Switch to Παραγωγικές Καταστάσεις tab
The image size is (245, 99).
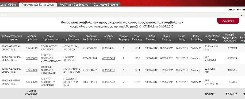[38, 5]
